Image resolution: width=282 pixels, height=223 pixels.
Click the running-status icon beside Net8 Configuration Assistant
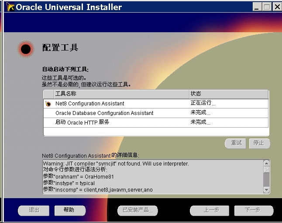pyautogui.click(x=48, y=104)
